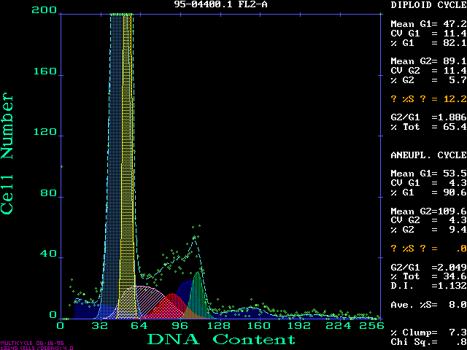Image resolution: width=467 pixels, height=350 pixels.
Task: Click the 96 tick on DNA Content axis
Action: click(180, 326)
